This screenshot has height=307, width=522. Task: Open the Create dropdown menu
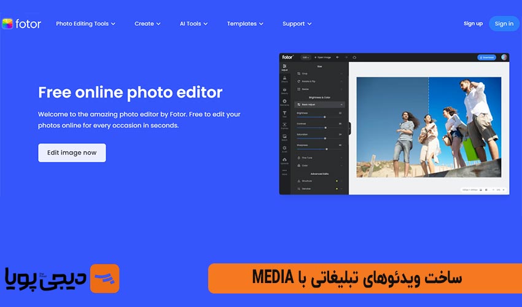(x=147, y=24)
